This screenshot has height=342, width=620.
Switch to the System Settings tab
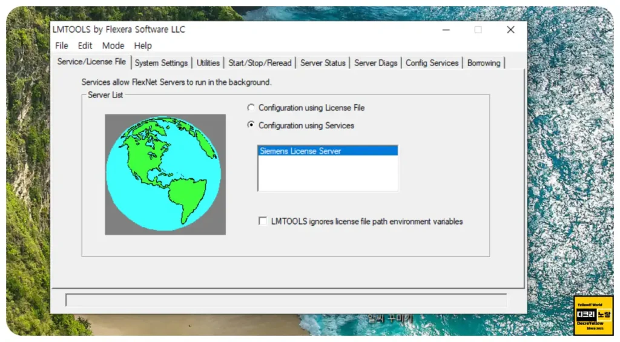pos(161,63)
